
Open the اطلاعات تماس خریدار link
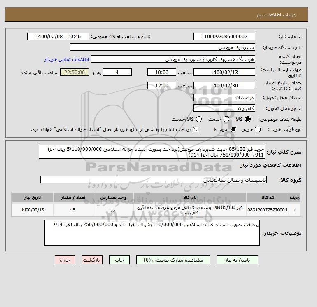point(67,59)
